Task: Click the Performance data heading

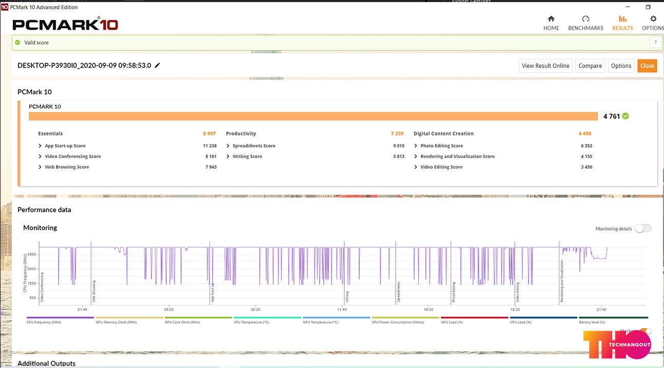Action: (44, 210)
